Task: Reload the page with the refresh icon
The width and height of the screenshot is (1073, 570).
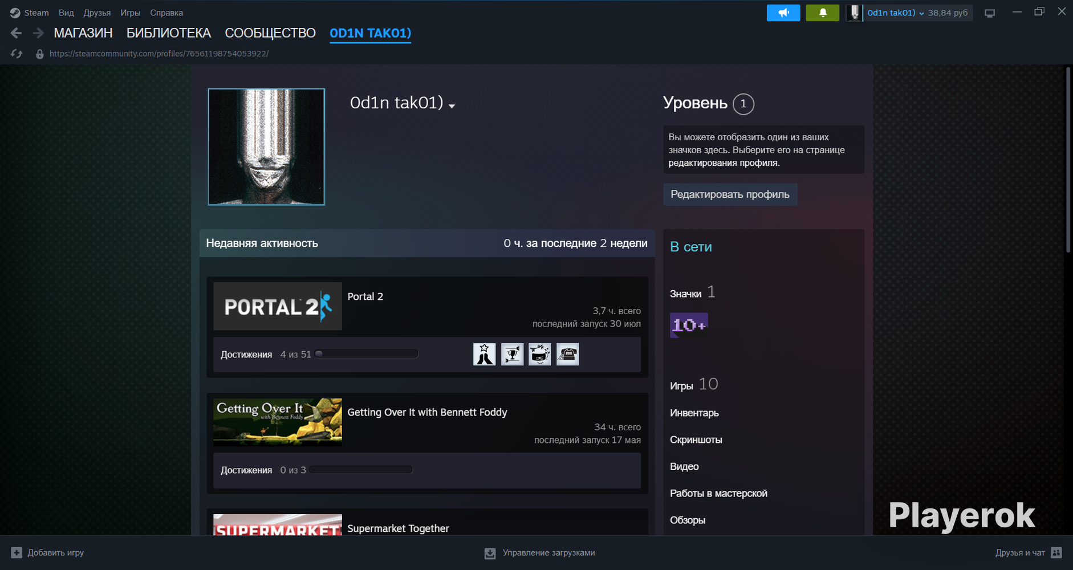Action: click(x=17, y=54)
